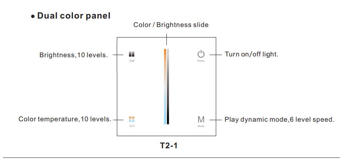351x166 pixels.
Task: Tap the DIM brightness icon
Action: pyautogui.click(x=132, y=54)
